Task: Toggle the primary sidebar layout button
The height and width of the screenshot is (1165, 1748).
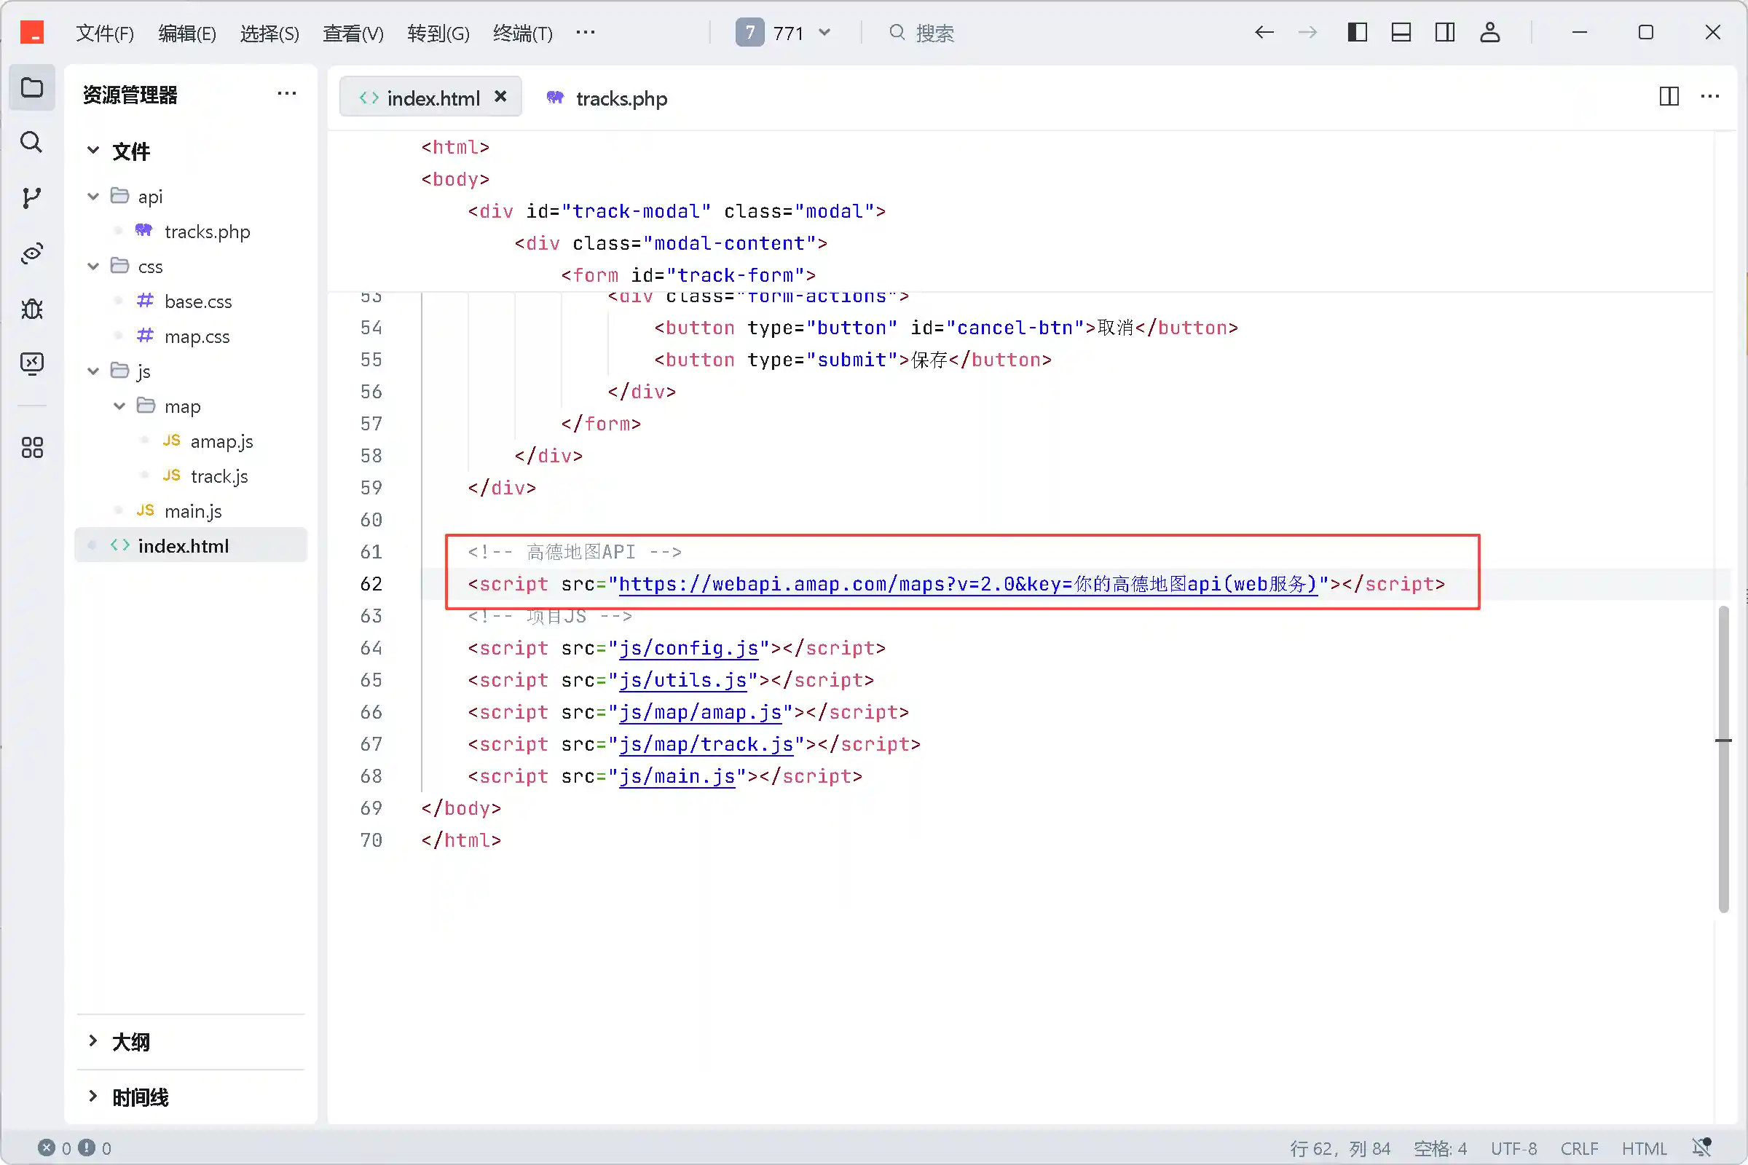Action: point(1357,33)
